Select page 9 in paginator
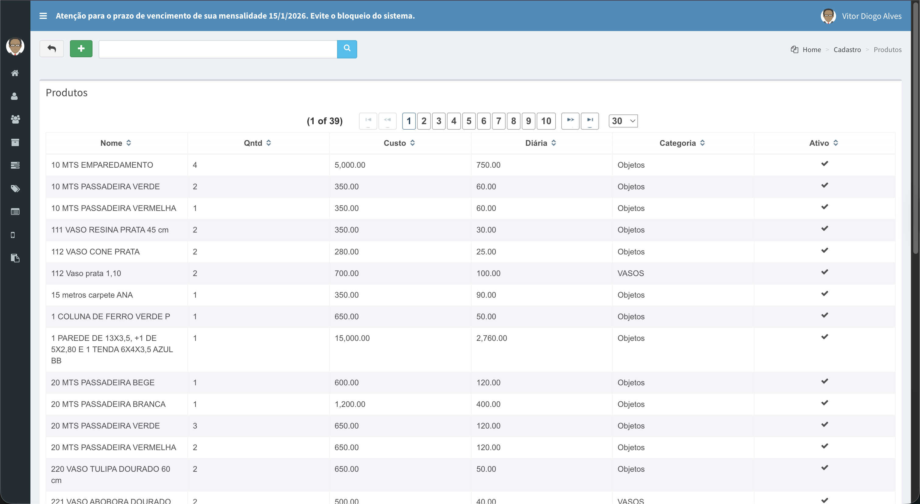The width and height of the screenshot is (920, 504). tap(528, 121)
